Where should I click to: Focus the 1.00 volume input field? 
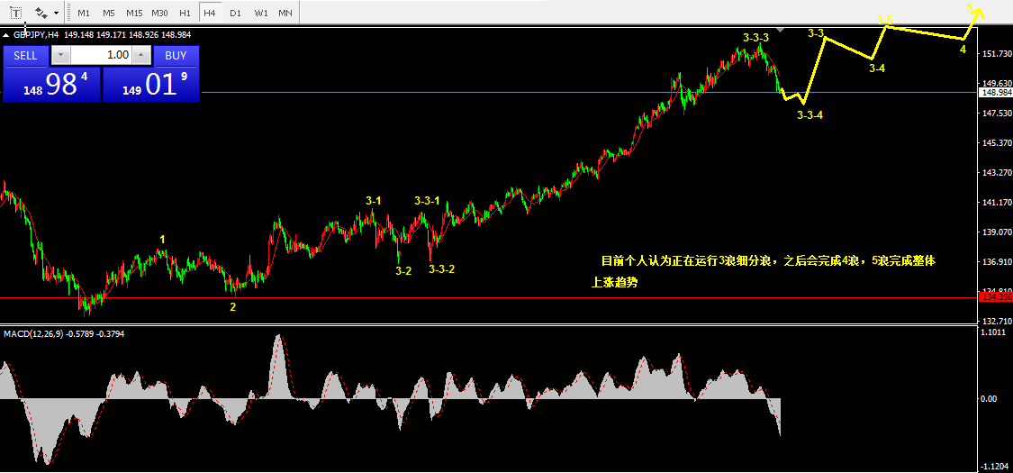(x=102, y=56)
